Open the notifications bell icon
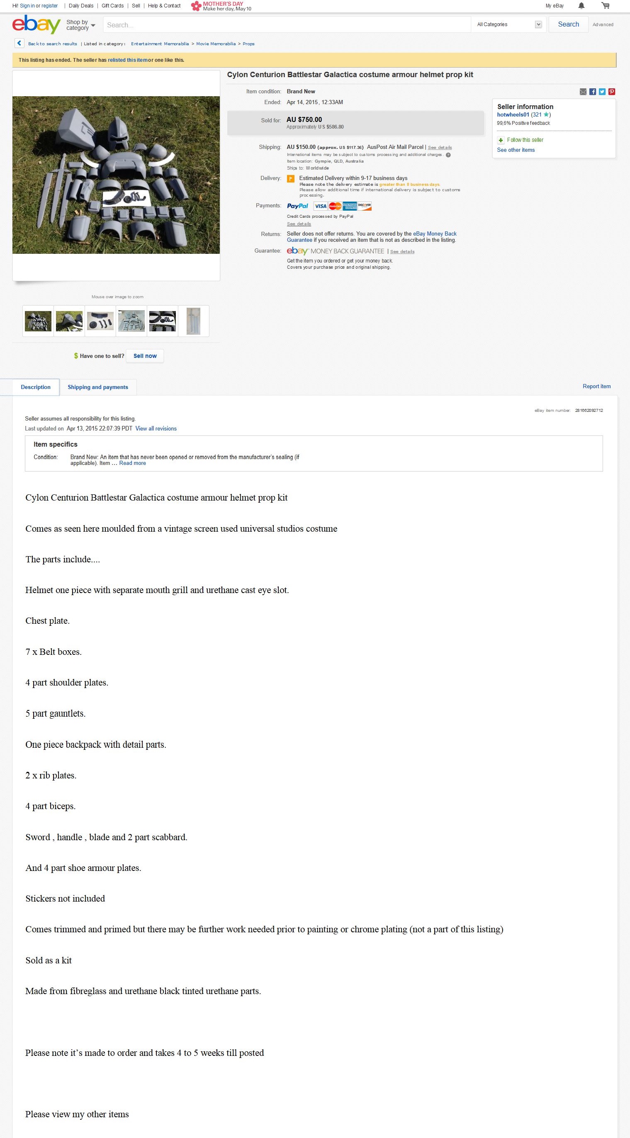Image resolution: width=630 pixels, height=1138 pixels. click(x=581, y=6)
